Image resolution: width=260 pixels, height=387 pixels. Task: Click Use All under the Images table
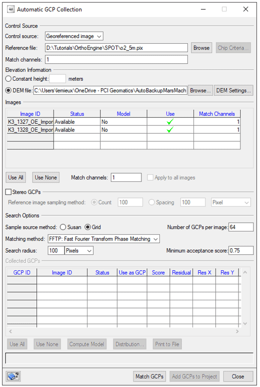[x=16, y=177]
